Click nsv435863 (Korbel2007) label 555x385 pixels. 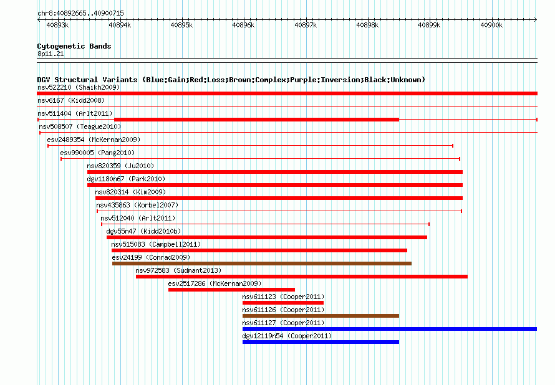click(x=137, y=205)
